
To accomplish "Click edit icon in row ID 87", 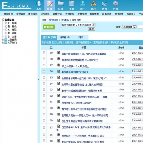I will click(x=59, y=126).
